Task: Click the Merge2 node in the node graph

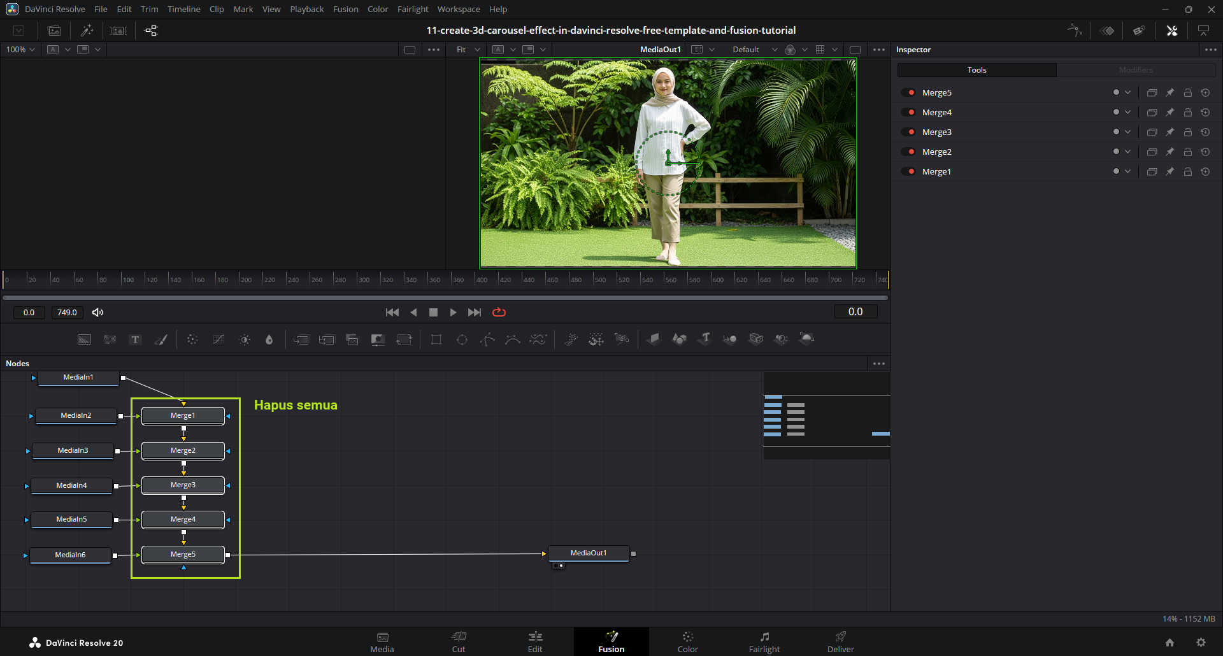Action: pyautogui.click(x=183, y=451)
